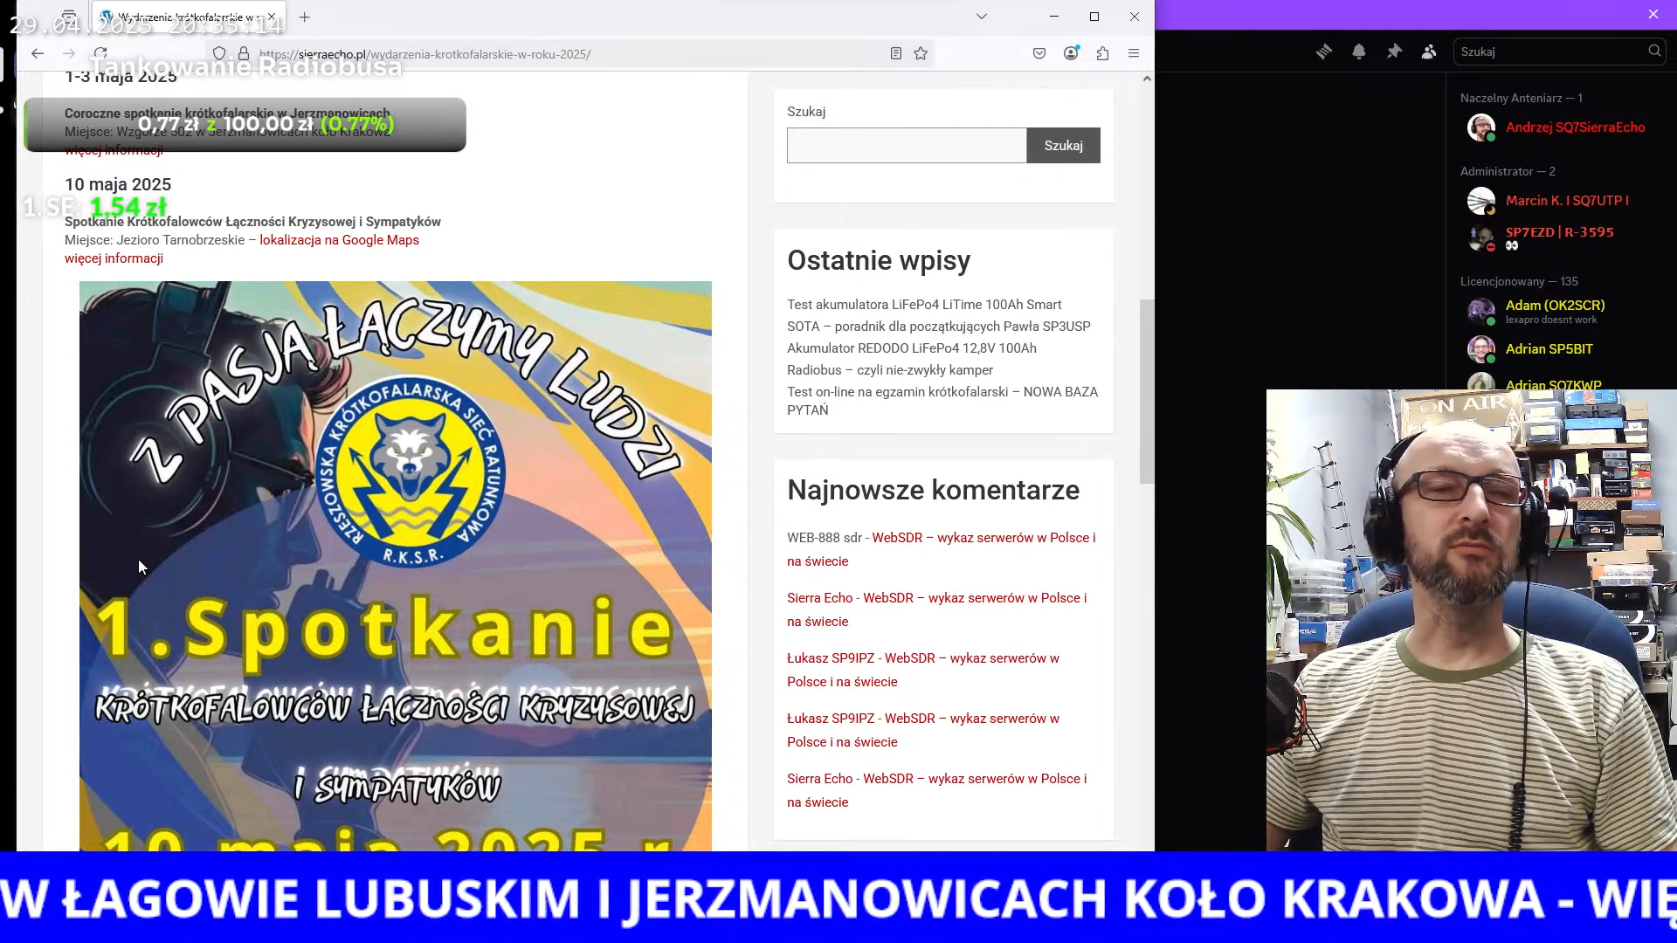The height and width of the screenshot is (943, 1677).
Task: Open lokalizacja na Google Maps link
Action: click(x=339, y=240)
